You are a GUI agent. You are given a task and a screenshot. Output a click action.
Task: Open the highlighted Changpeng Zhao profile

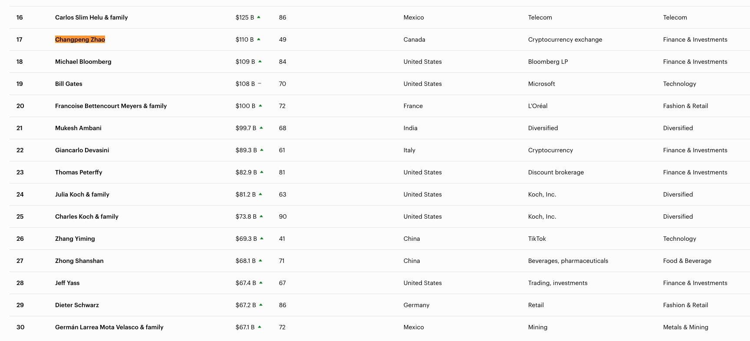click(x=80, y=39)
